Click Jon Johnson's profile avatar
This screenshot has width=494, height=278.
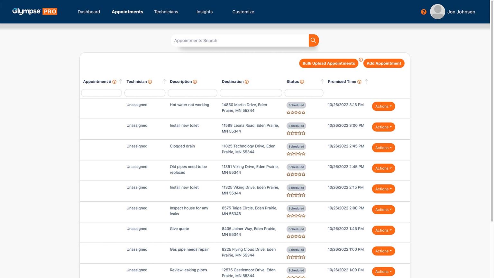coord(437,12)
